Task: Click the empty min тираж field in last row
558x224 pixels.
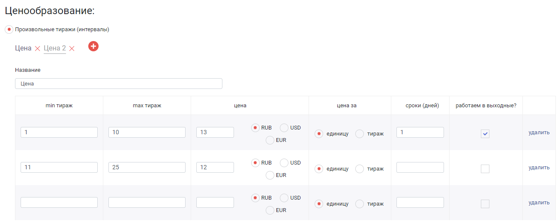Action: (x=59, y=203)
